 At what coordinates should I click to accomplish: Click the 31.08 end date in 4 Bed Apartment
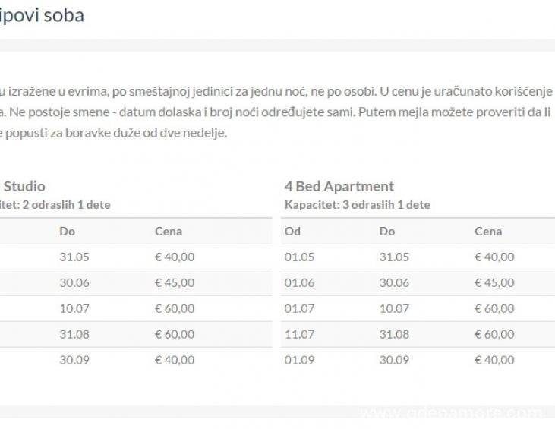394,335
